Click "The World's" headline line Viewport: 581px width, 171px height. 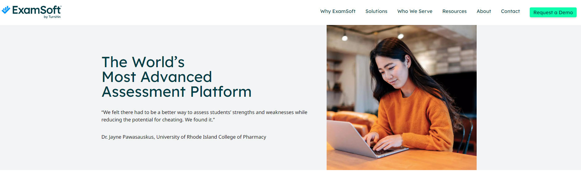pyautogui.click(x=143, y=62)
